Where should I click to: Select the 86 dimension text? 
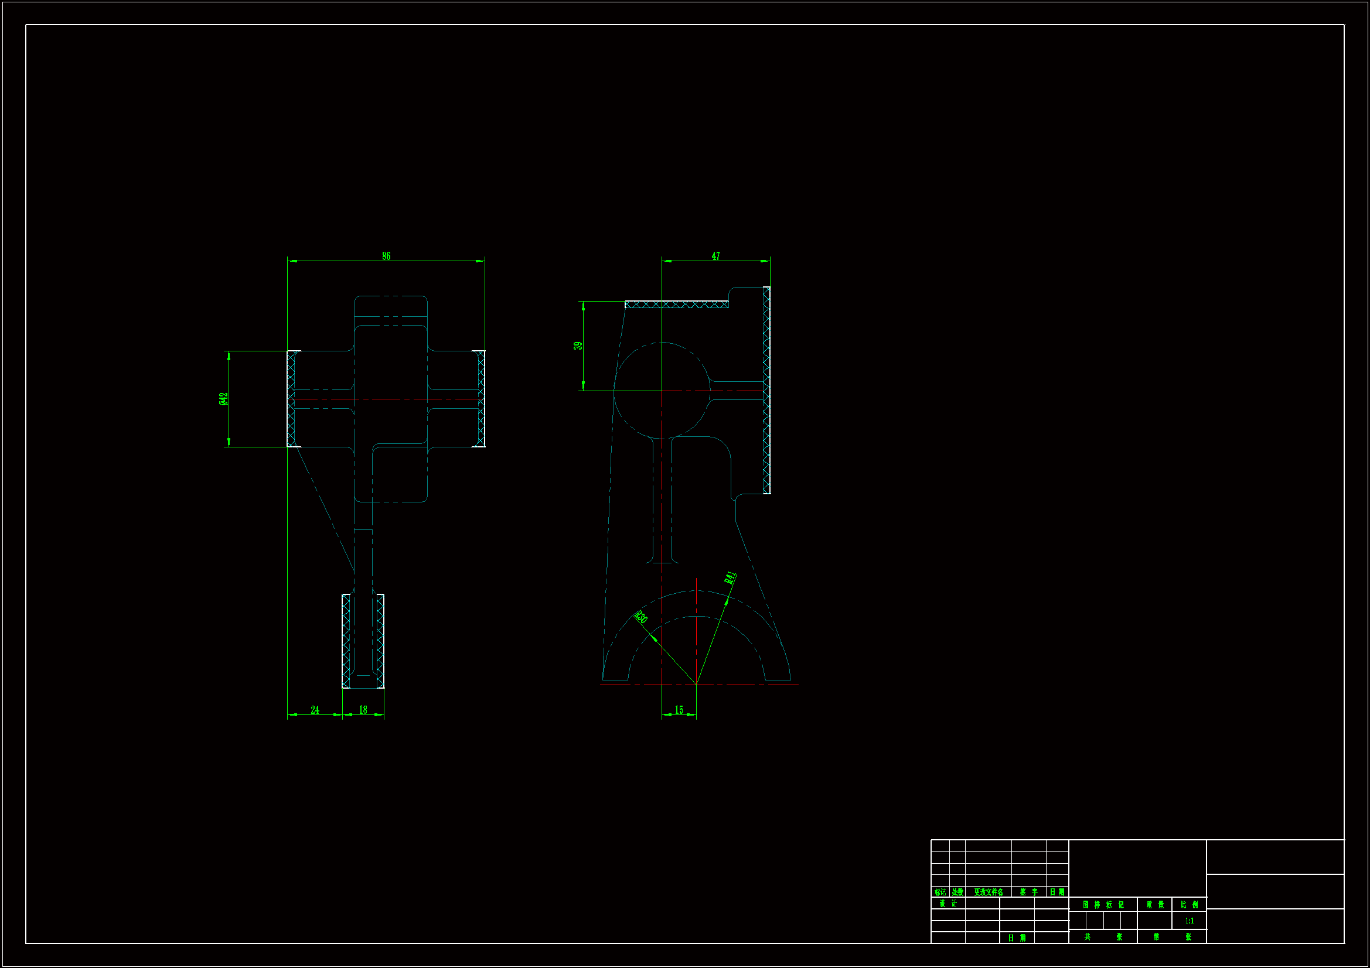(x=386, y=256)
